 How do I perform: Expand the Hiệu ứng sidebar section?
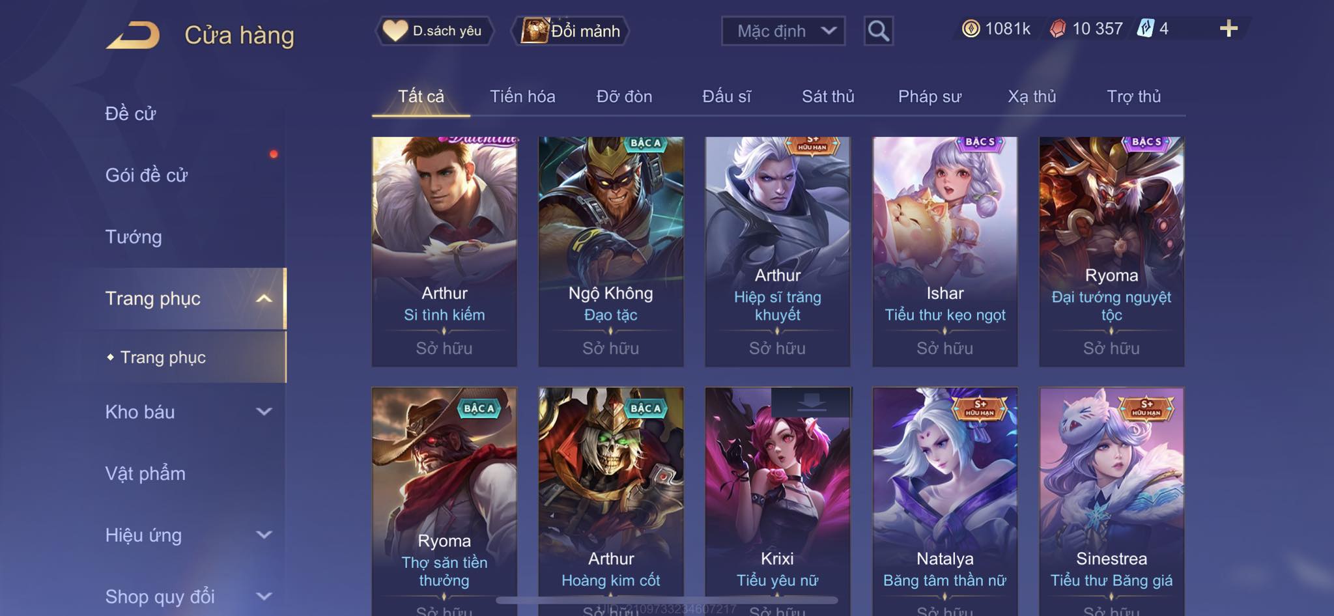pyautogui.click(x=264, y=535)
